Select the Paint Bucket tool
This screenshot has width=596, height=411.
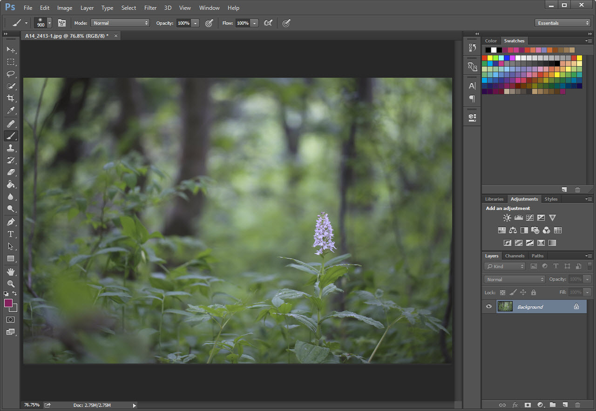click(11, 184)
